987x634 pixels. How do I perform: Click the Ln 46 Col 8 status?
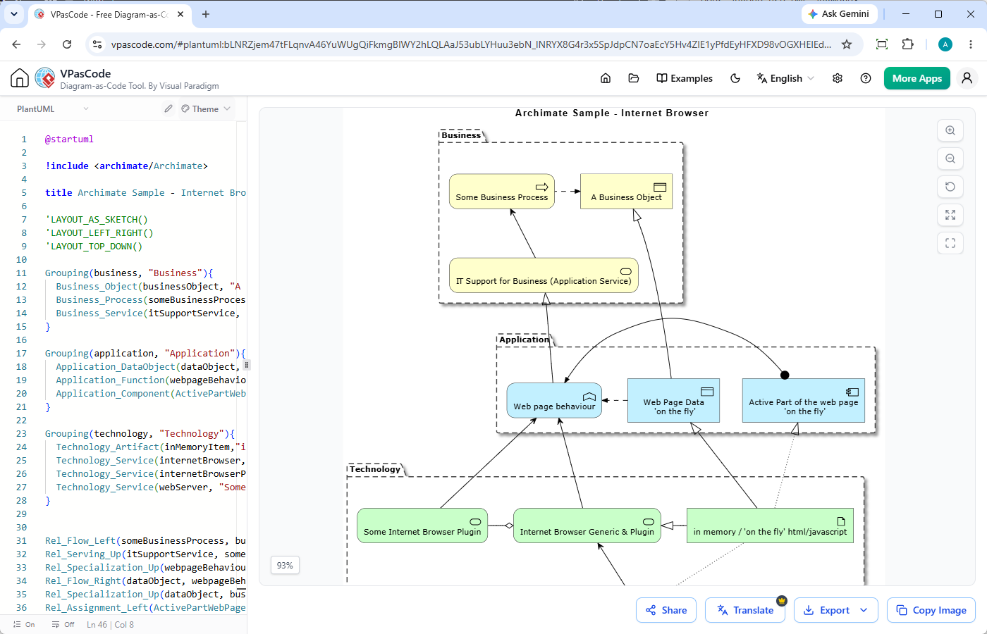coord(110,624)
